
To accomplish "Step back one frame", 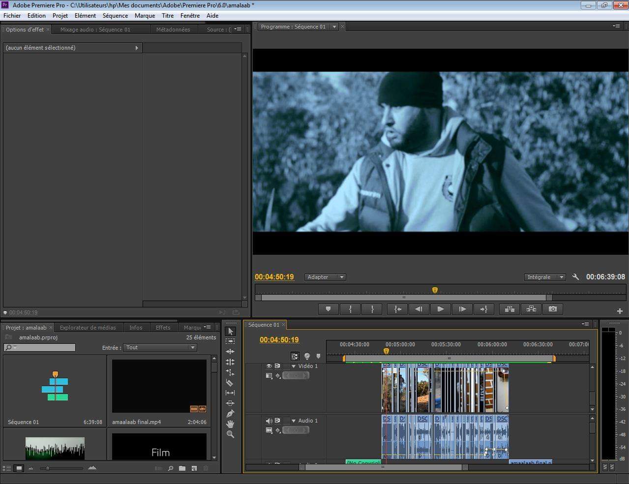I will tap(419, 309).
